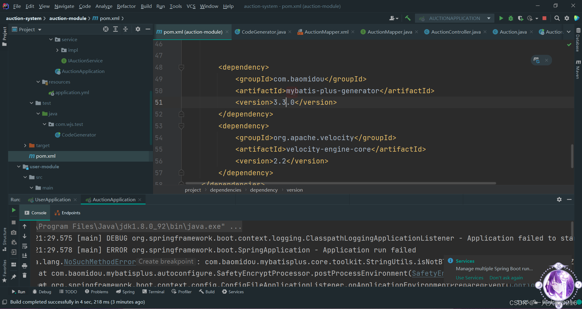Click the locate-in-project crosshair icon

pos(105,29)
